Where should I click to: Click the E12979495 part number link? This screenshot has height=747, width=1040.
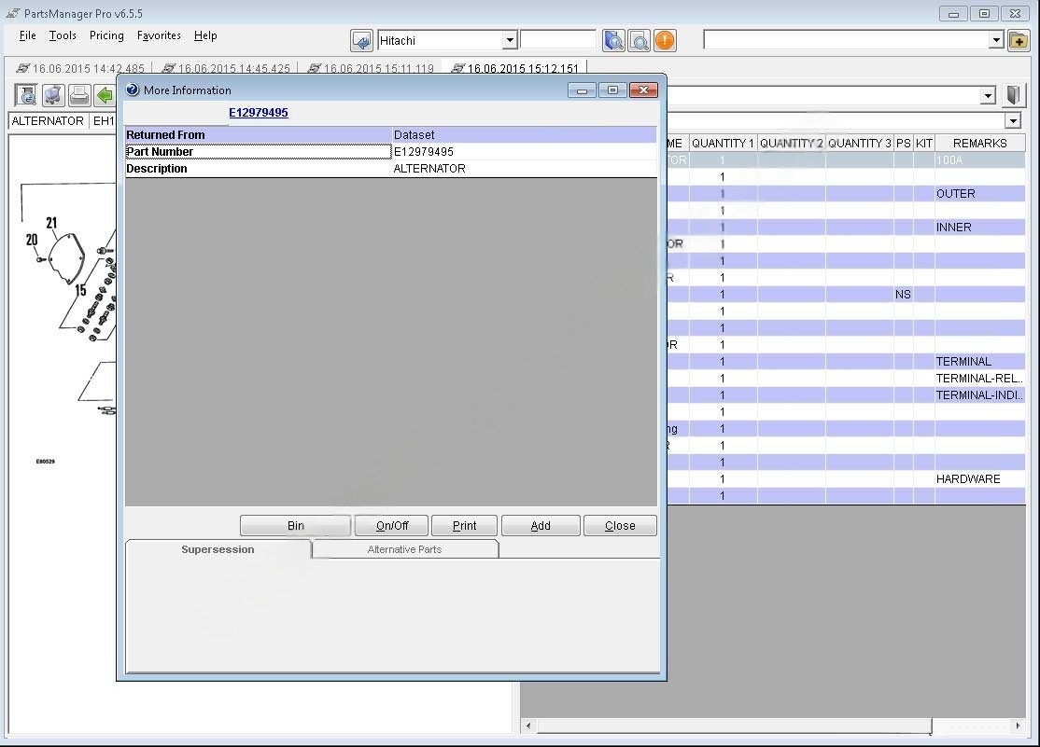tap(259, 113)
